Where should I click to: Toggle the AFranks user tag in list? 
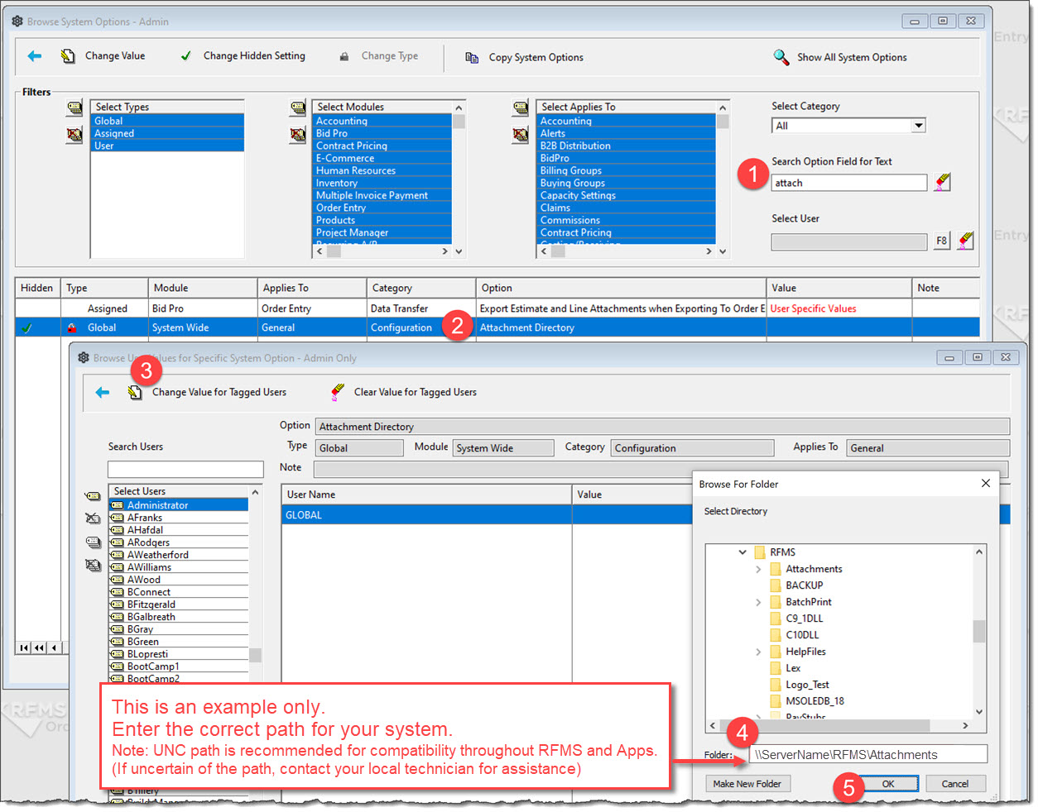(118, 518)
